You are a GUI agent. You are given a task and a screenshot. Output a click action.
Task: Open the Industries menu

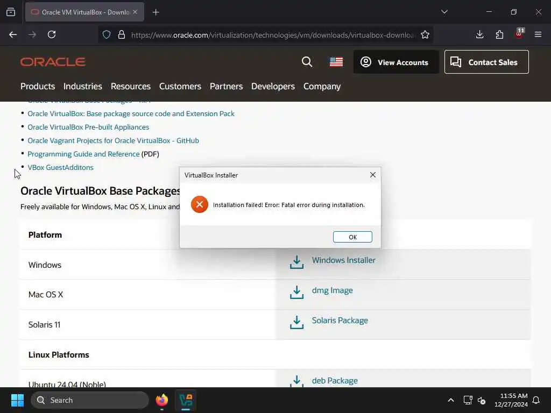click(82, 87)
